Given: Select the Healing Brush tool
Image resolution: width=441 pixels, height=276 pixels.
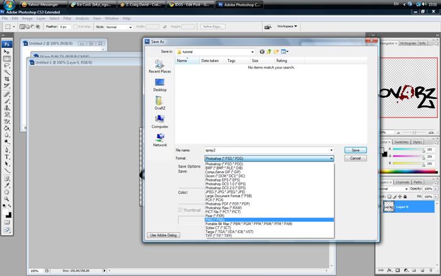Looking at the screenshot, I should pyautogui.click(x=7, y=95).
